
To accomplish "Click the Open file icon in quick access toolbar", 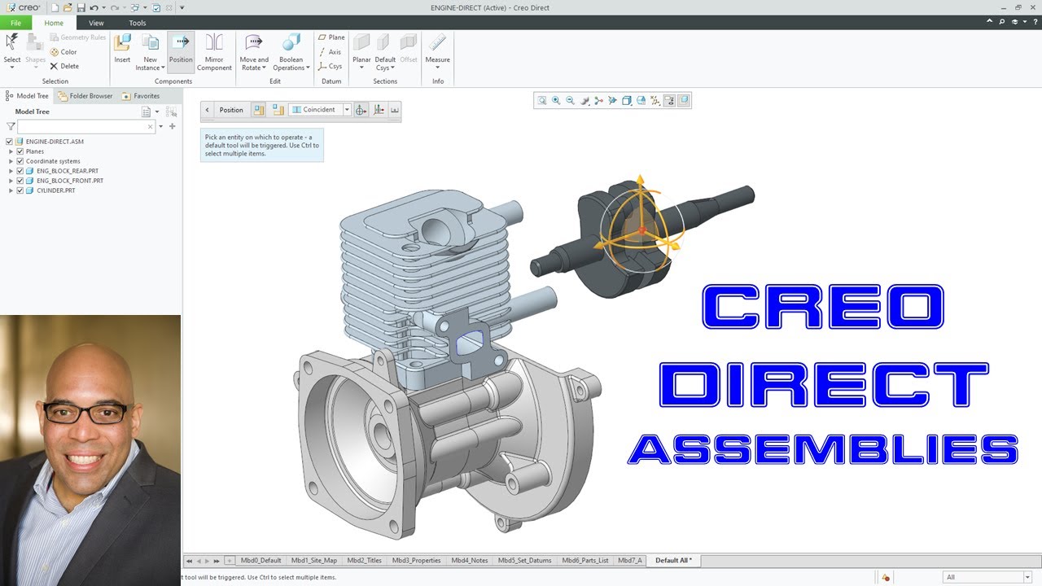I will click(68, 7).
